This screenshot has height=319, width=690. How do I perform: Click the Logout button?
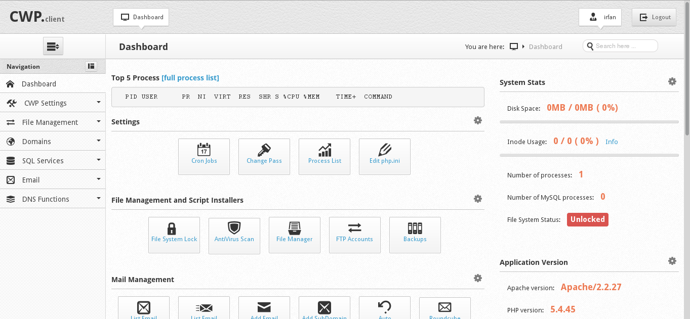(654, 17)
